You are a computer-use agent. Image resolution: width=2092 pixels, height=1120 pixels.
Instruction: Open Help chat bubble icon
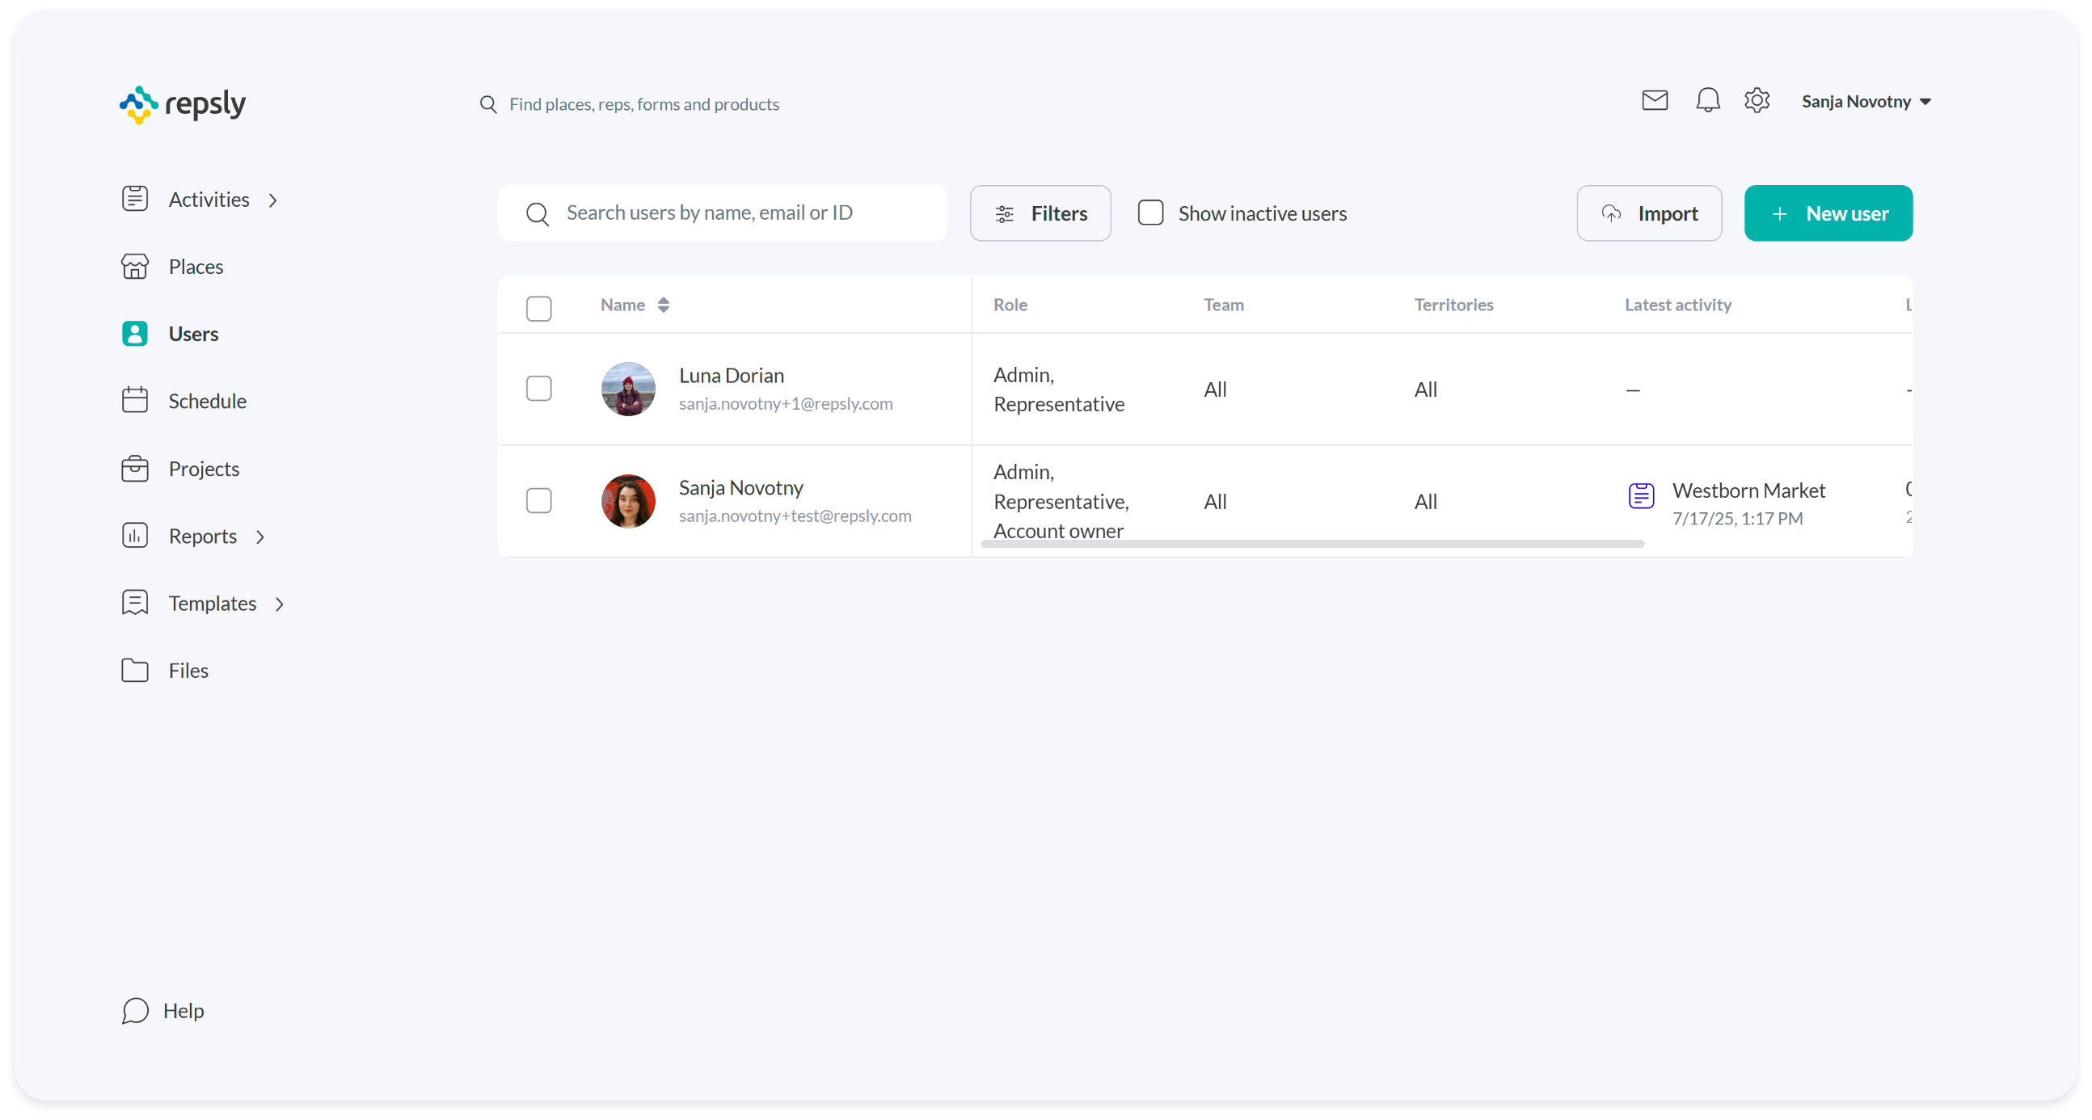tap(135, 1010)
